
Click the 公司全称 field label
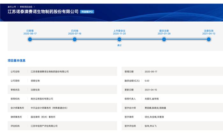tap(15, 71)
